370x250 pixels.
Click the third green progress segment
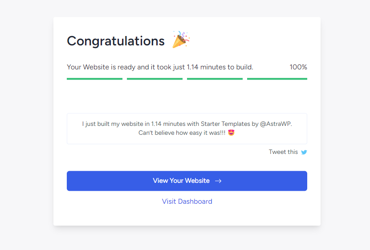tap(215, 79)
